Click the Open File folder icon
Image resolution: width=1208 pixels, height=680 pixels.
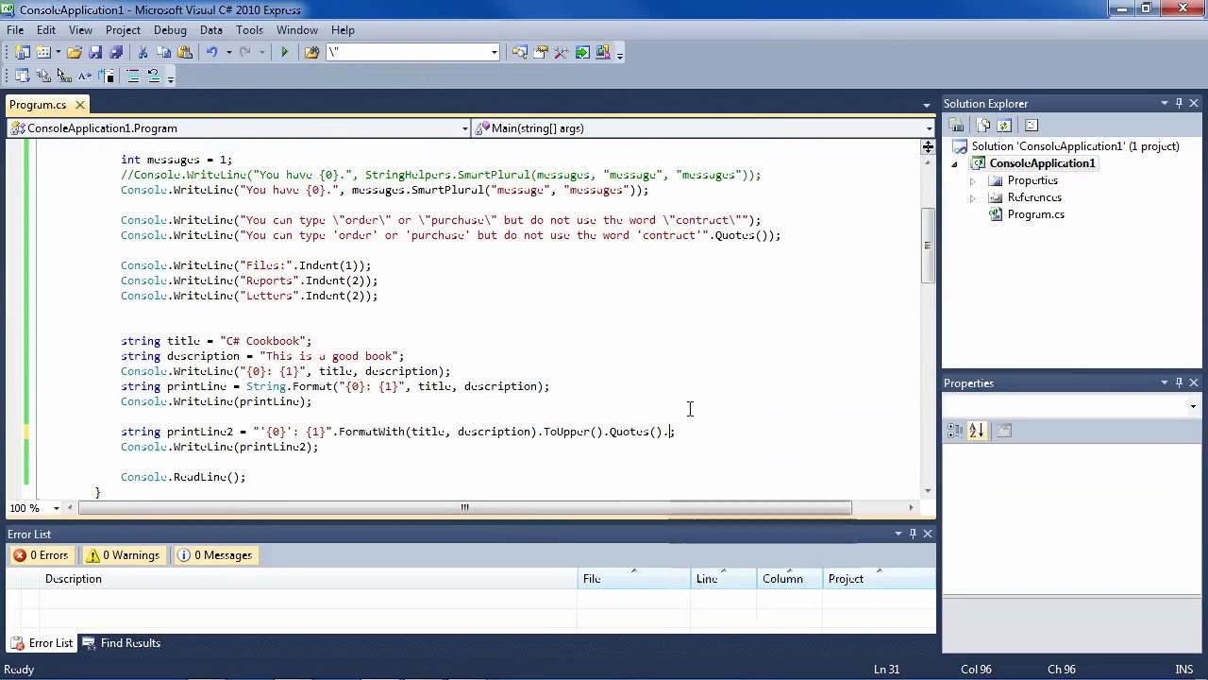tap(75, 53)
